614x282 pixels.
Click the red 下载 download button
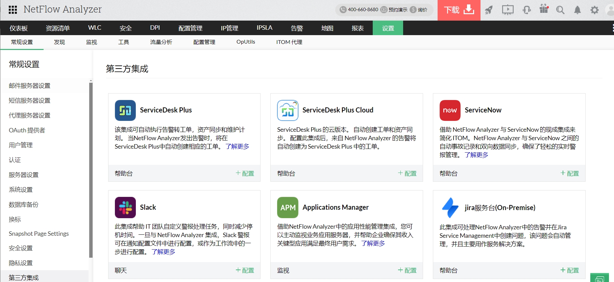click(459, 10)
